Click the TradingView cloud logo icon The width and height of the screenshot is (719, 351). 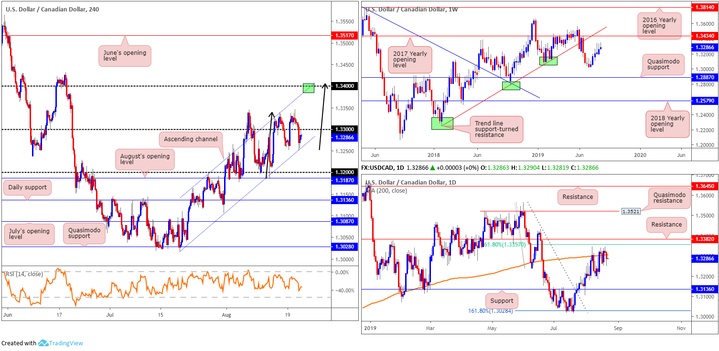tap(43, 343)
